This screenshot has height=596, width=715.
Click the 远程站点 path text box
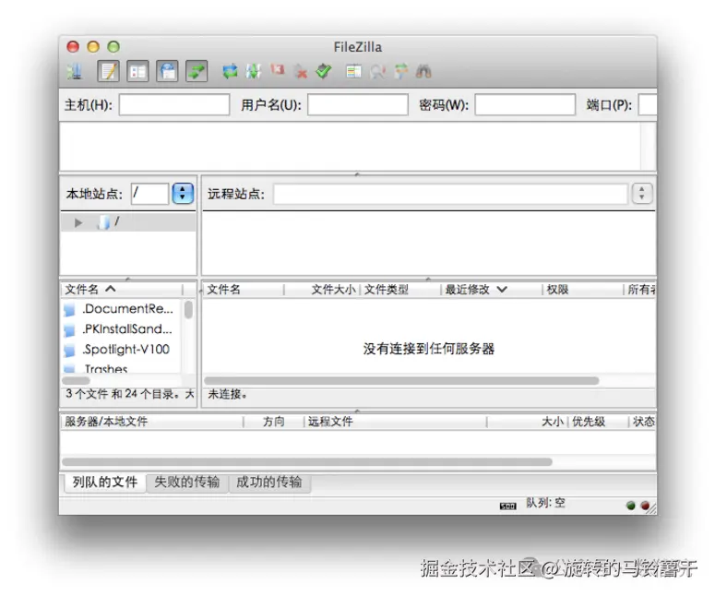point(451,195)
